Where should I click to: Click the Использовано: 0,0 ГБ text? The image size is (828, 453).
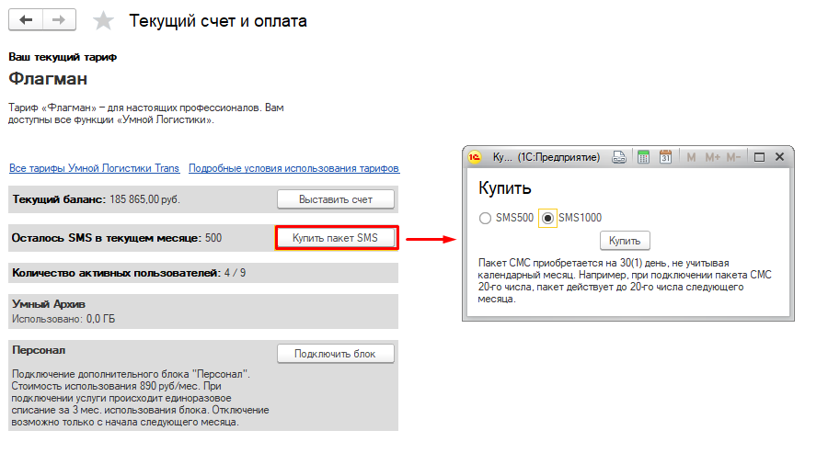pos(63,319)
